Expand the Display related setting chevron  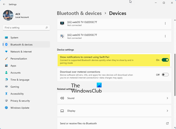(x=167, y=111)
